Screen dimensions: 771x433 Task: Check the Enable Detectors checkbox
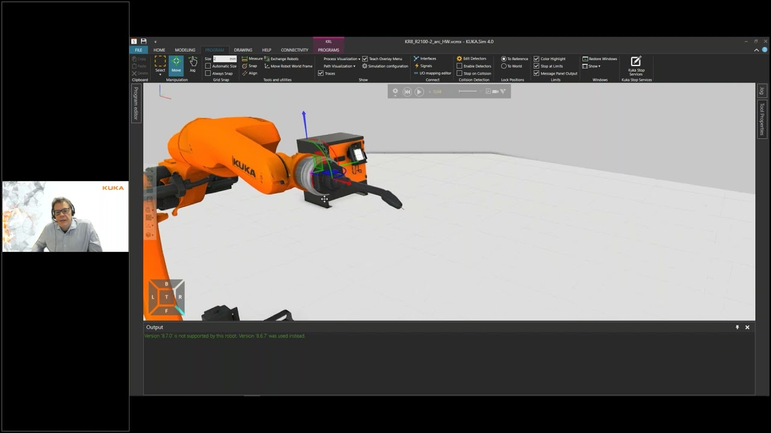459,66
